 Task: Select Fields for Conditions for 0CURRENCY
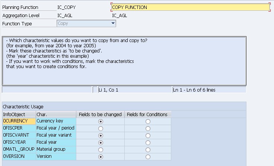click(x=148, y=121)
